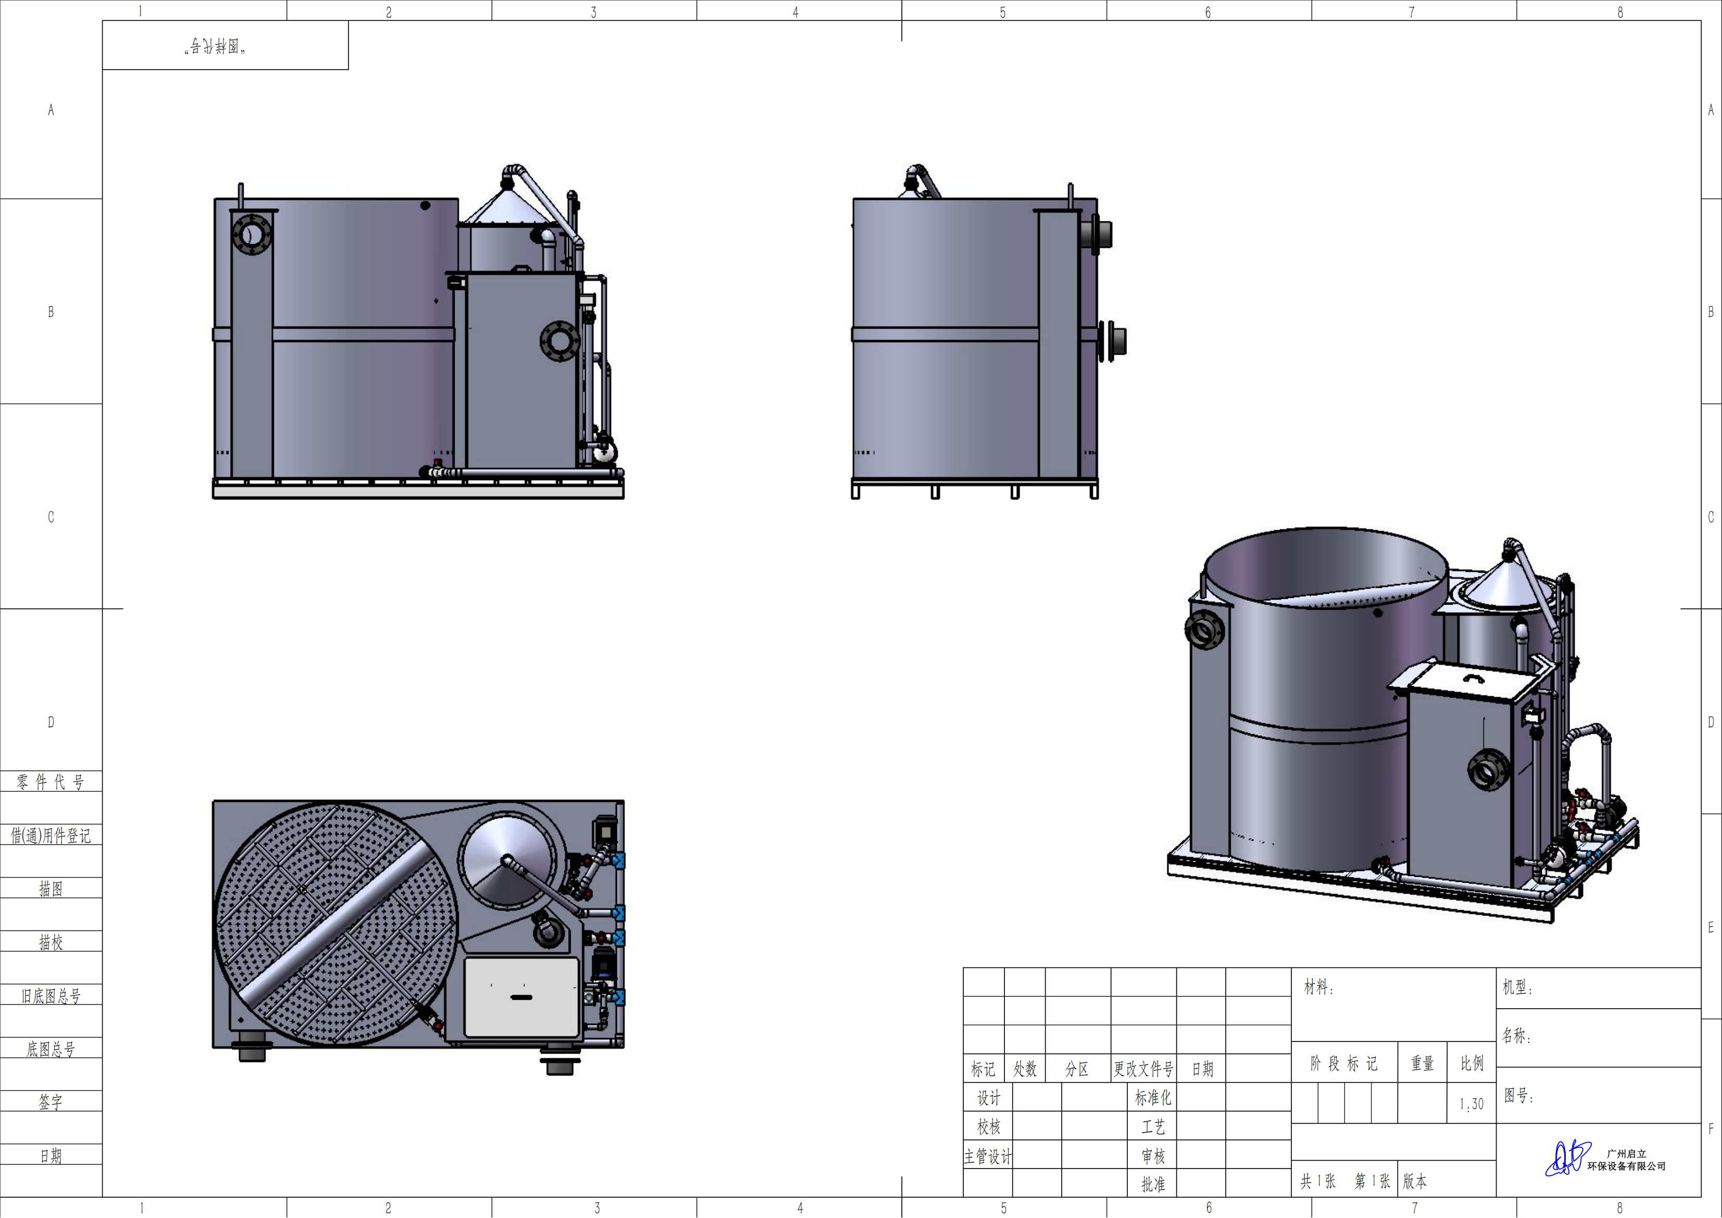Select the 底图总号 label

pos(51,1048)
